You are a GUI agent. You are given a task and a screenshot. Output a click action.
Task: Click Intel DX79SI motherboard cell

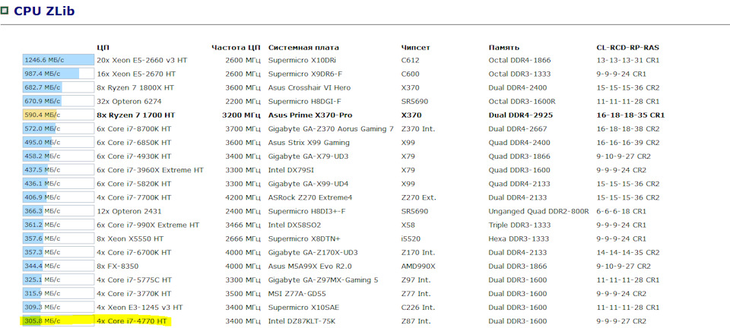[x=290, y=170]
